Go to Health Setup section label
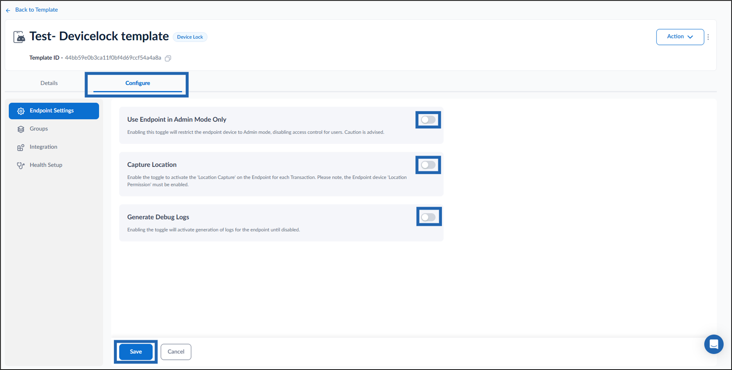 click(46, 165)
